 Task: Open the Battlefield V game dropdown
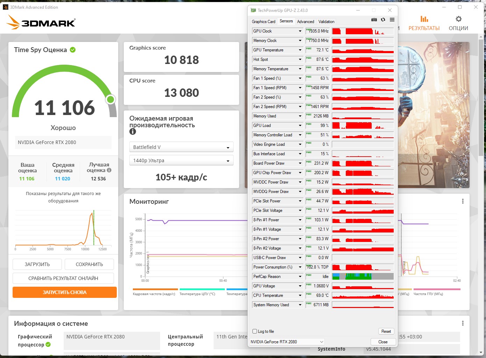click(181, 147)
